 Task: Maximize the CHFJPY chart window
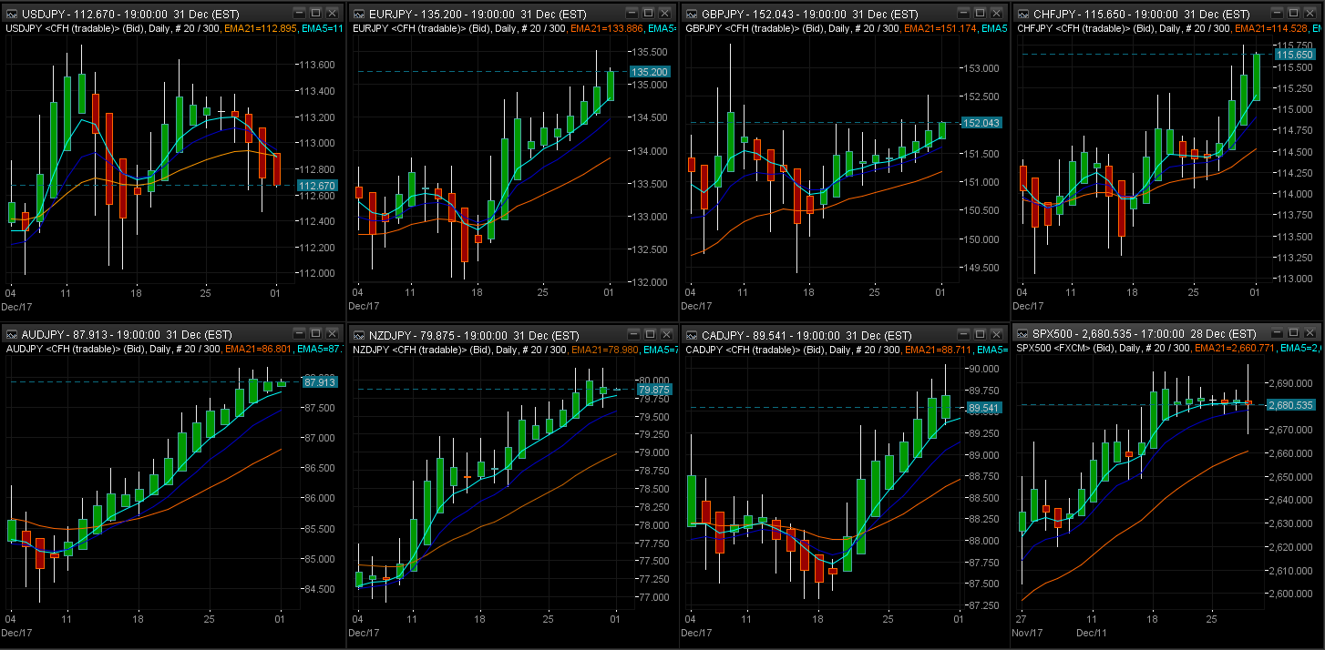coord(1291,14)
